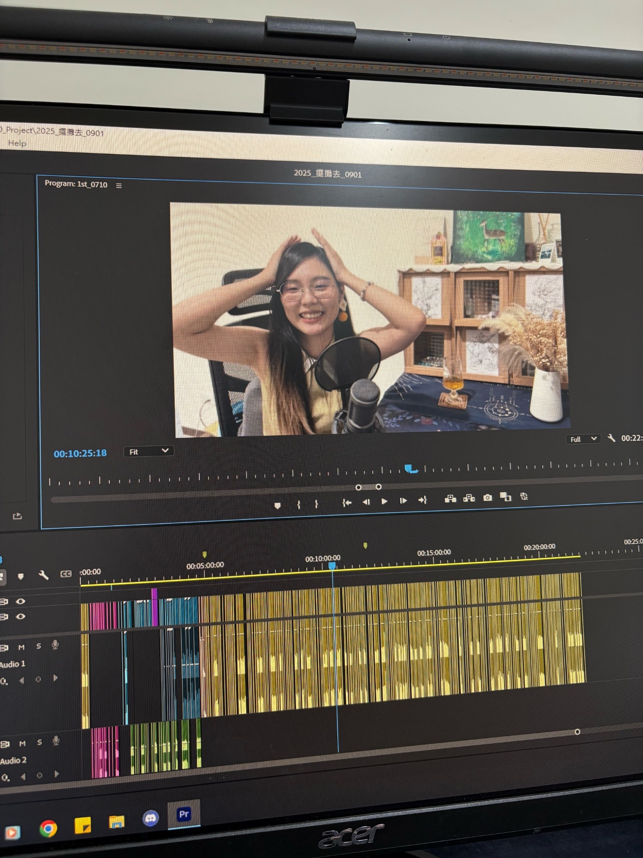Add a marker in the Program monitor

point(277,506)
